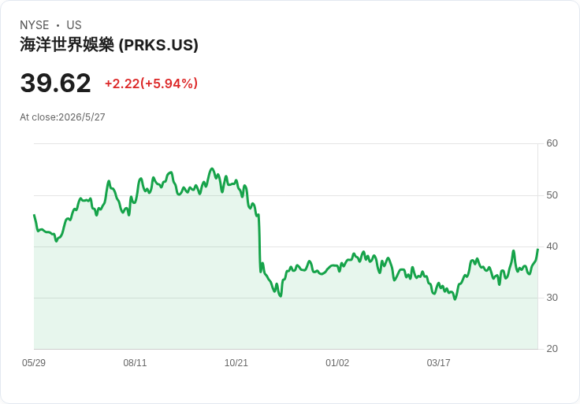Click the US market label
580x404 pixels.
(74, 25)
